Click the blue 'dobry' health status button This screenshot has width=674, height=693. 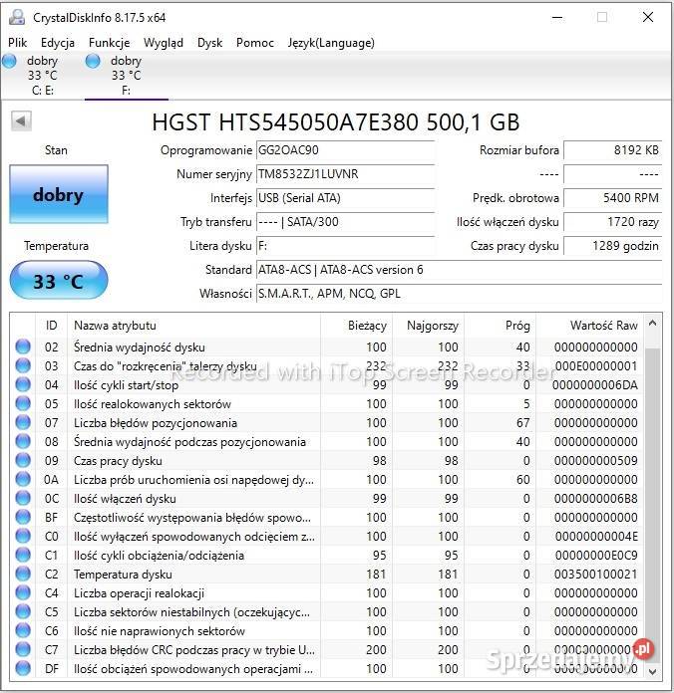(59, 194)
